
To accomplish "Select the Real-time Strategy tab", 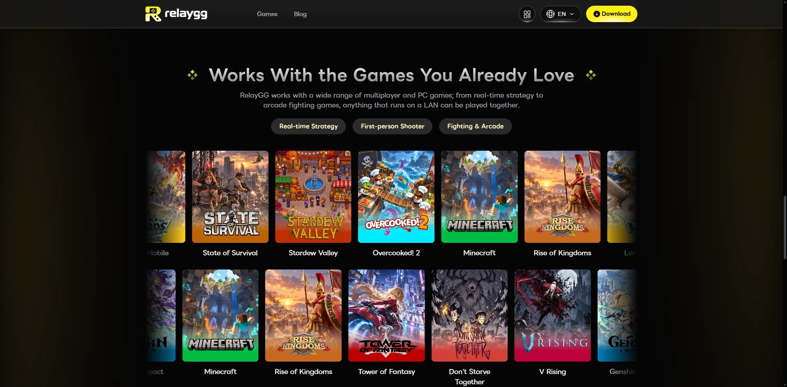I will pyautogui.click(x=309, y=126).
